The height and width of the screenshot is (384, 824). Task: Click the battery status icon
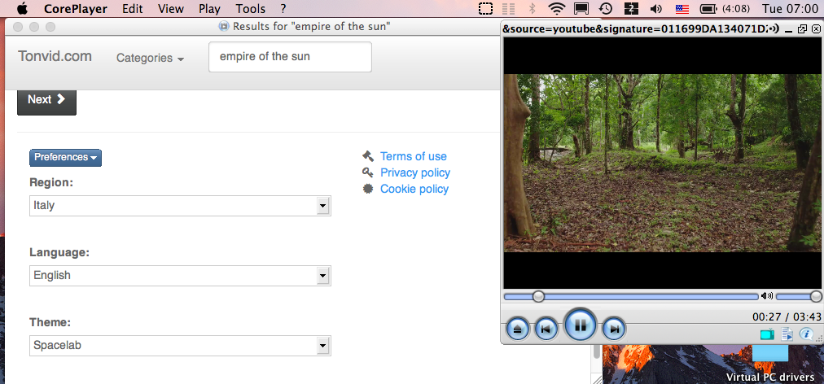[709, 8]
